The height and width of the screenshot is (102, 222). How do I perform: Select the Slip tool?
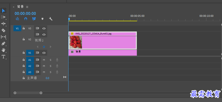tap(3, 37)
